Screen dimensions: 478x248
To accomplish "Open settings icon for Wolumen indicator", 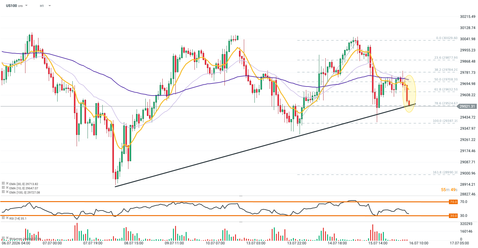I will click(x=3, y=238).
